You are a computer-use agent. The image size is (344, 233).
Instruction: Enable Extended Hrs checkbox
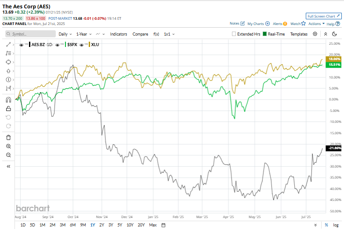(x=234, y=34)
